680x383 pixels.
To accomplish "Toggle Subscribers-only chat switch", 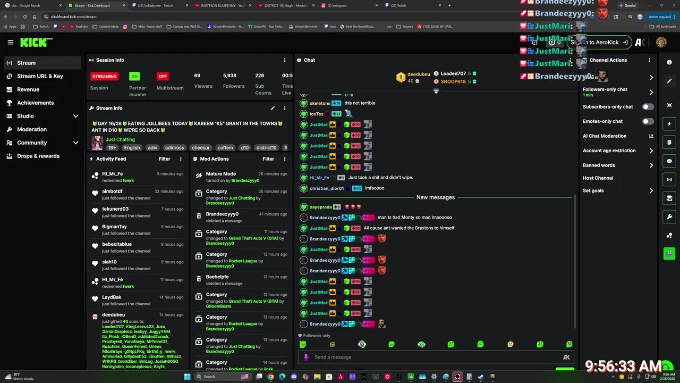I will point(648,107).
